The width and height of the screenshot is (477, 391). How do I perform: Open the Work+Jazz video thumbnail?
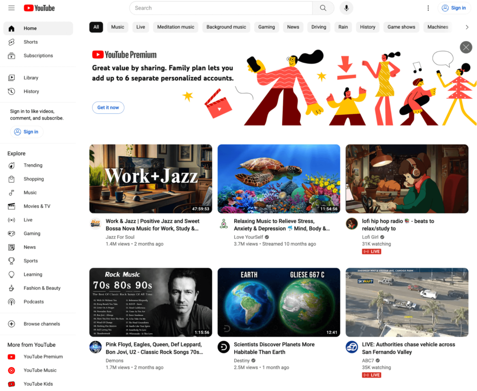click(x=151, y=179)
